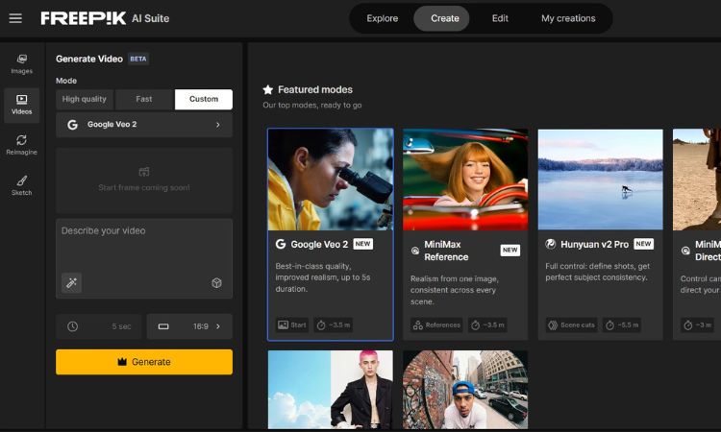Choose the Hunyuan v2 Pro mode card

click(x=600, y=233)
